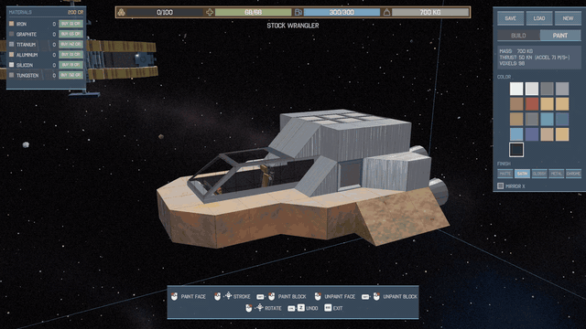This screenshot has height=329, width=586.
Task: Click the VOXELS stat line
Action: click(x=512, y=64)
